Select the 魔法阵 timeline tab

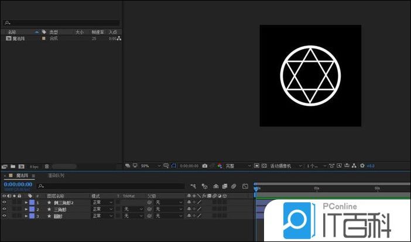(x=22, y=175)
